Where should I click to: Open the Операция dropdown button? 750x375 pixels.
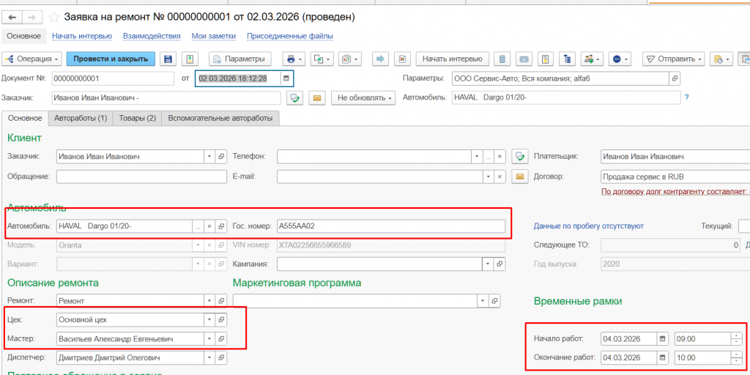(x=32, y=59)
